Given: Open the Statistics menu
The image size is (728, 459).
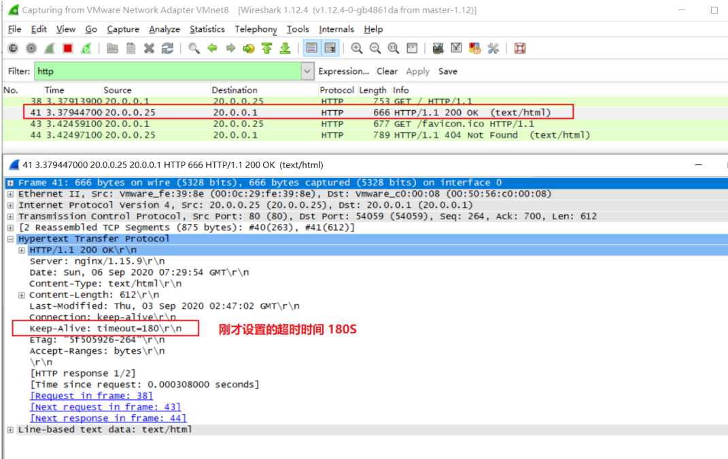Looking at the screenshot, I should [x=207, y=29].
